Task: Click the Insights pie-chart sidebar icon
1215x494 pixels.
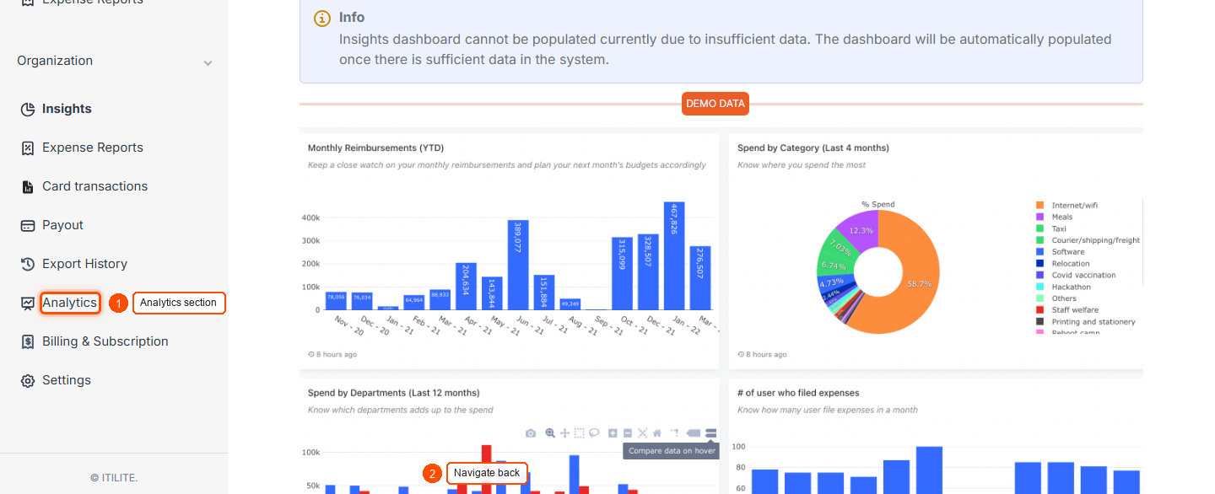Action: (x=28, y=109)
